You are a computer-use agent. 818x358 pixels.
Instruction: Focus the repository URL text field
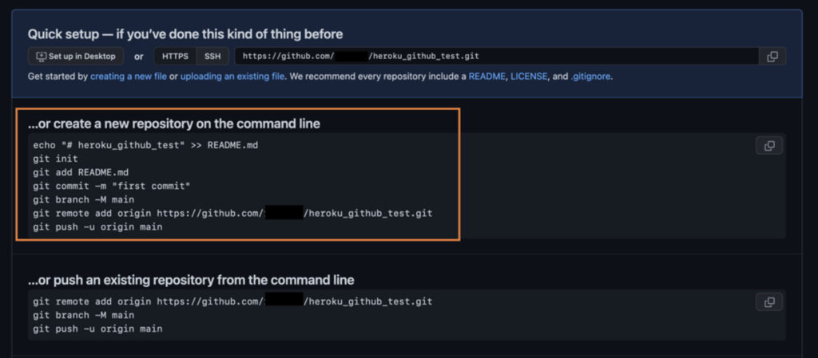click(497, 56)
